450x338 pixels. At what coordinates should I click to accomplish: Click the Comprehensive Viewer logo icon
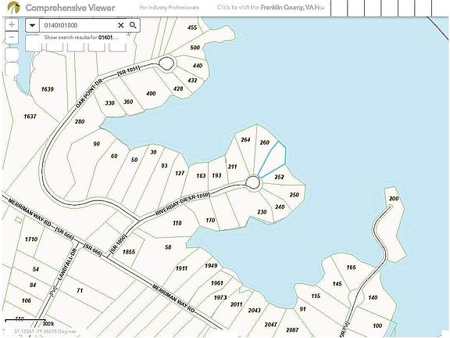(14, 8)
